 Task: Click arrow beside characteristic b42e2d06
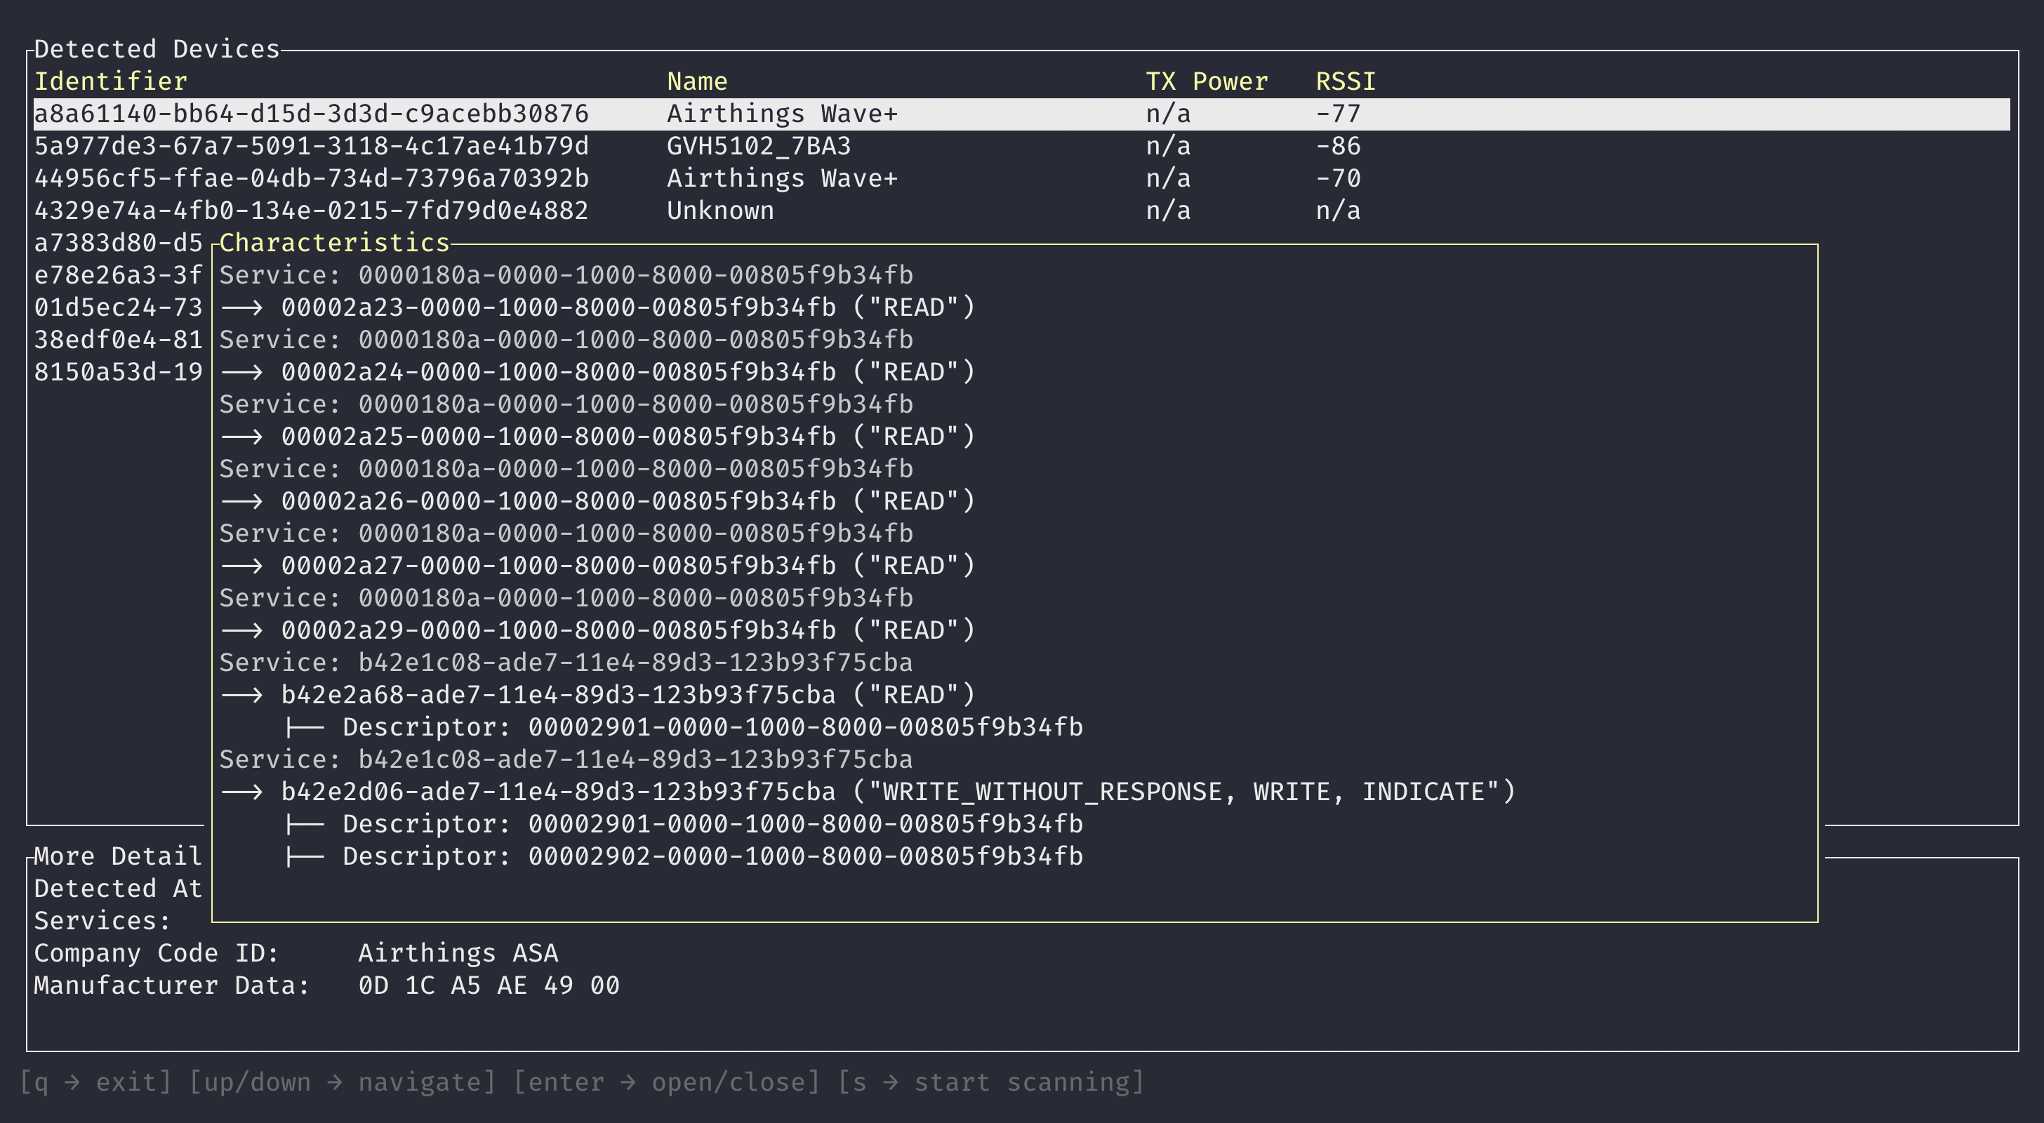[x=241, y=792]
